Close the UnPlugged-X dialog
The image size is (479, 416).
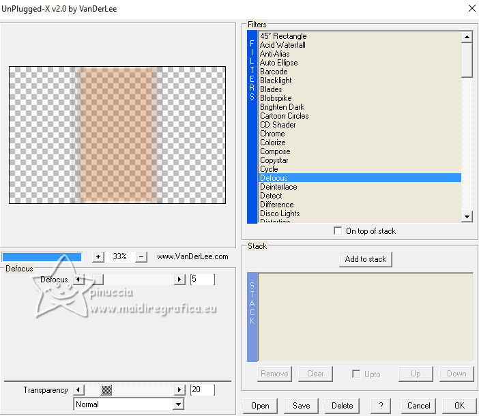pos(471,9)
